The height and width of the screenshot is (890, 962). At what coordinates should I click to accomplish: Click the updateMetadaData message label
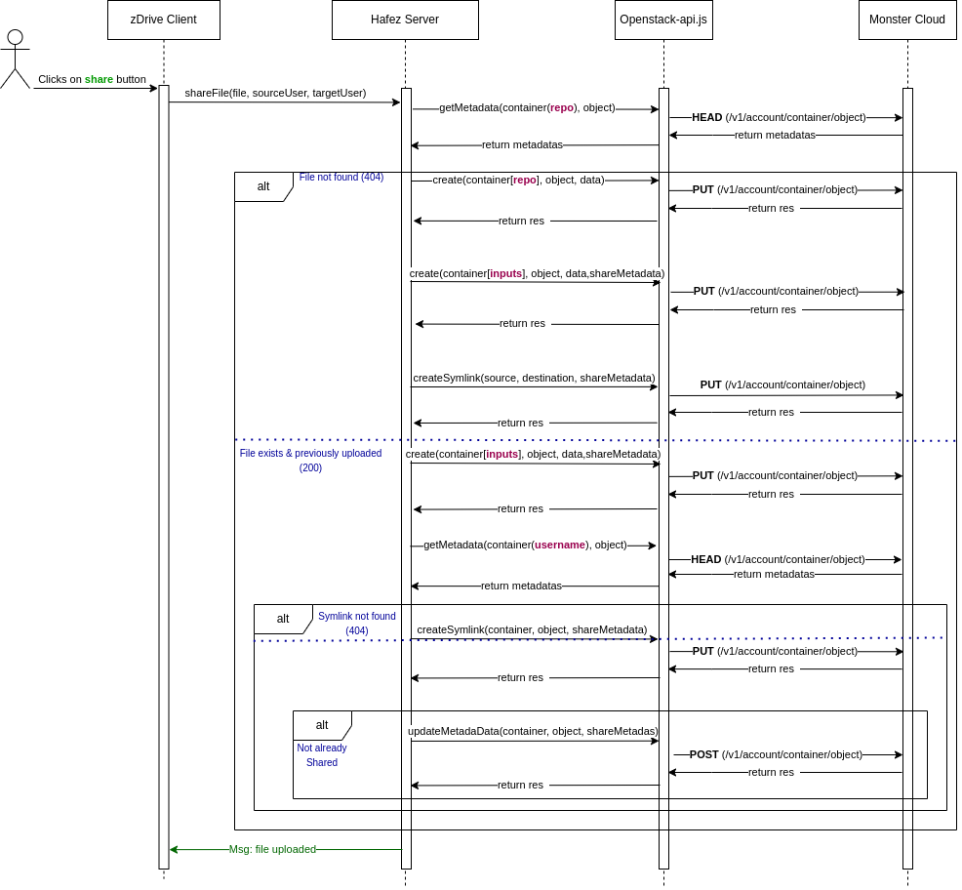533,731
